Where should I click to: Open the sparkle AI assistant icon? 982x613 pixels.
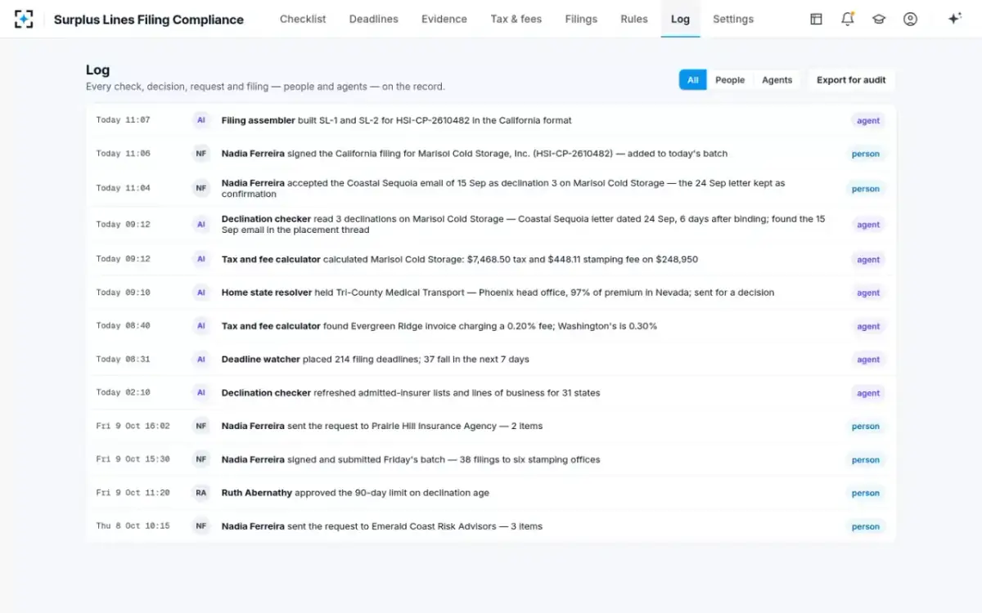[x=954, y=19]
